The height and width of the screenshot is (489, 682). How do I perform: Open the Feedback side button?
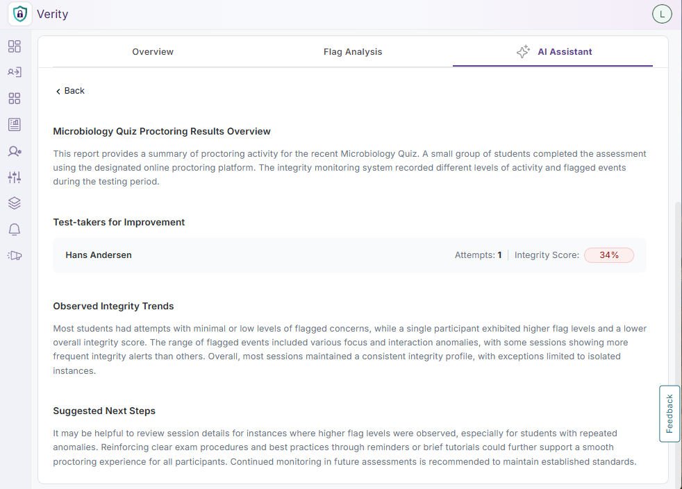tap(669, 413)
